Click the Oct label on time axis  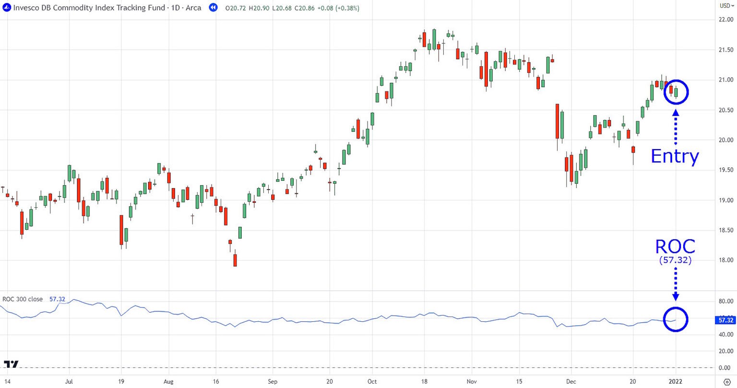[372, 382]
